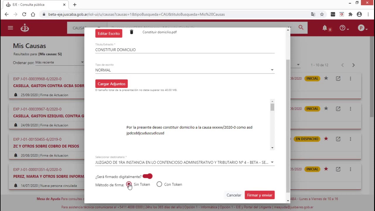Screen dimensions: 375x211
Task: Open the help question mark menu
Action: pos(344,28)
